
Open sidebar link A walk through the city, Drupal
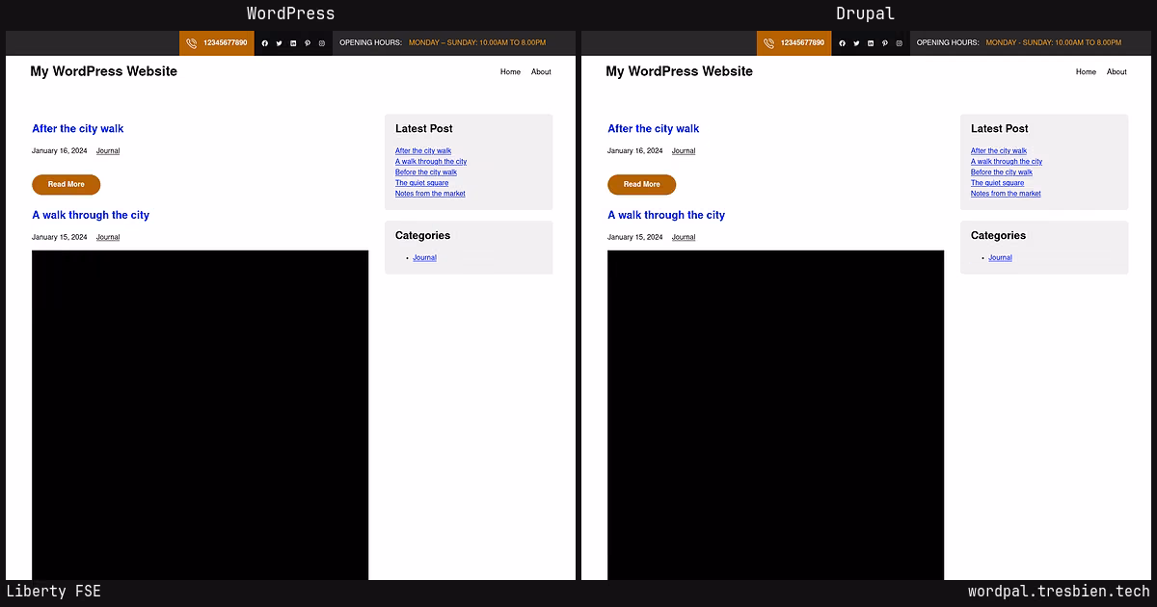pos(1007,162)
